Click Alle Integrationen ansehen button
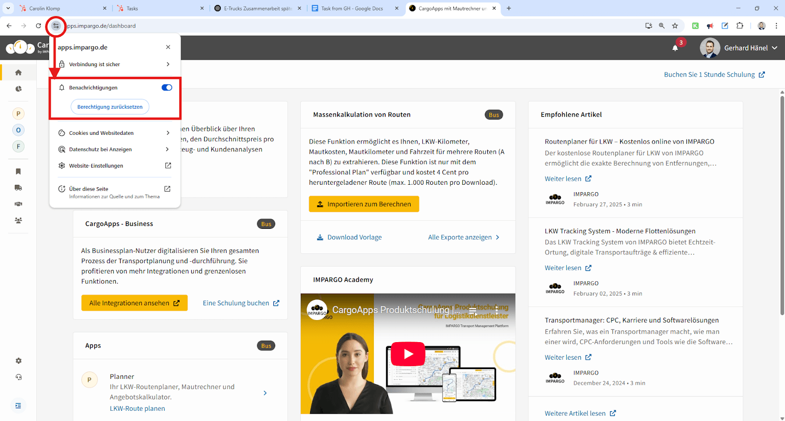Image resolution: width=785 pixels, height=421 pixels. click(x=134, y=303)
